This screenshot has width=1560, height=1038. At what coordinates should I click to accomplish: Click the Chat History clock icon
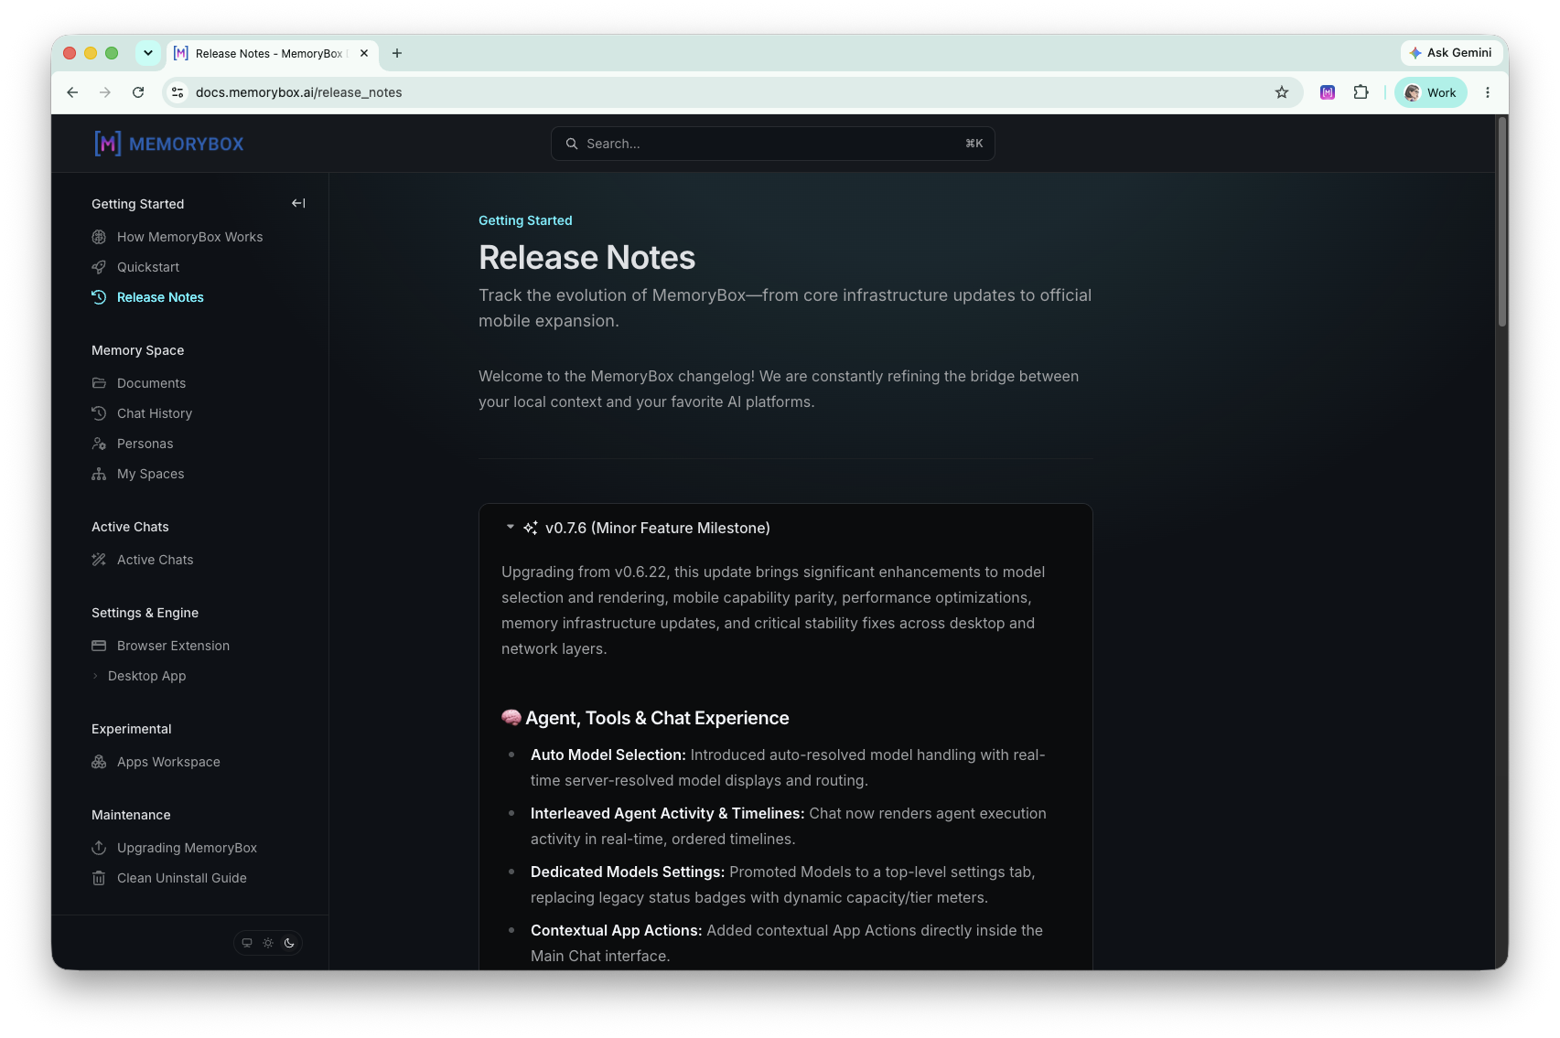99,413
